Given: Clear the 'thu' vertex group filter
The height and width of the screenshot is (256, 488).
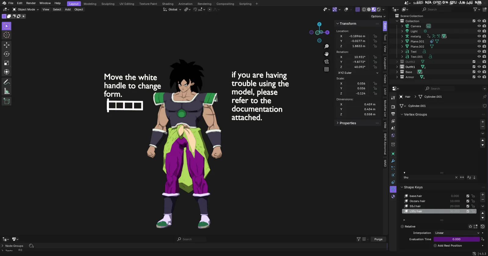Looking at the screenshot, I should 456,177.
